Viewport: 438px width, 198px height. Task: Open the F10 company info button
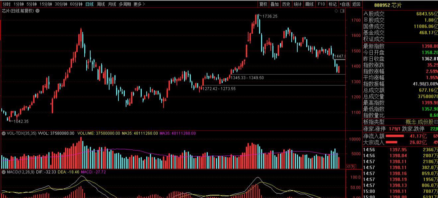321,4
